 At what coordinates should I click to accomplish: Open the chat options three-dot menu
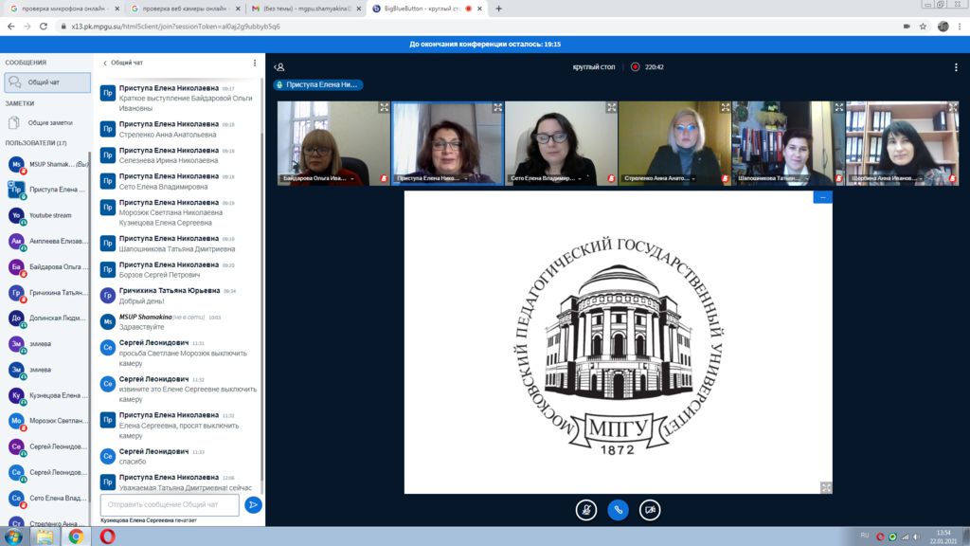(x=254, y=63)
